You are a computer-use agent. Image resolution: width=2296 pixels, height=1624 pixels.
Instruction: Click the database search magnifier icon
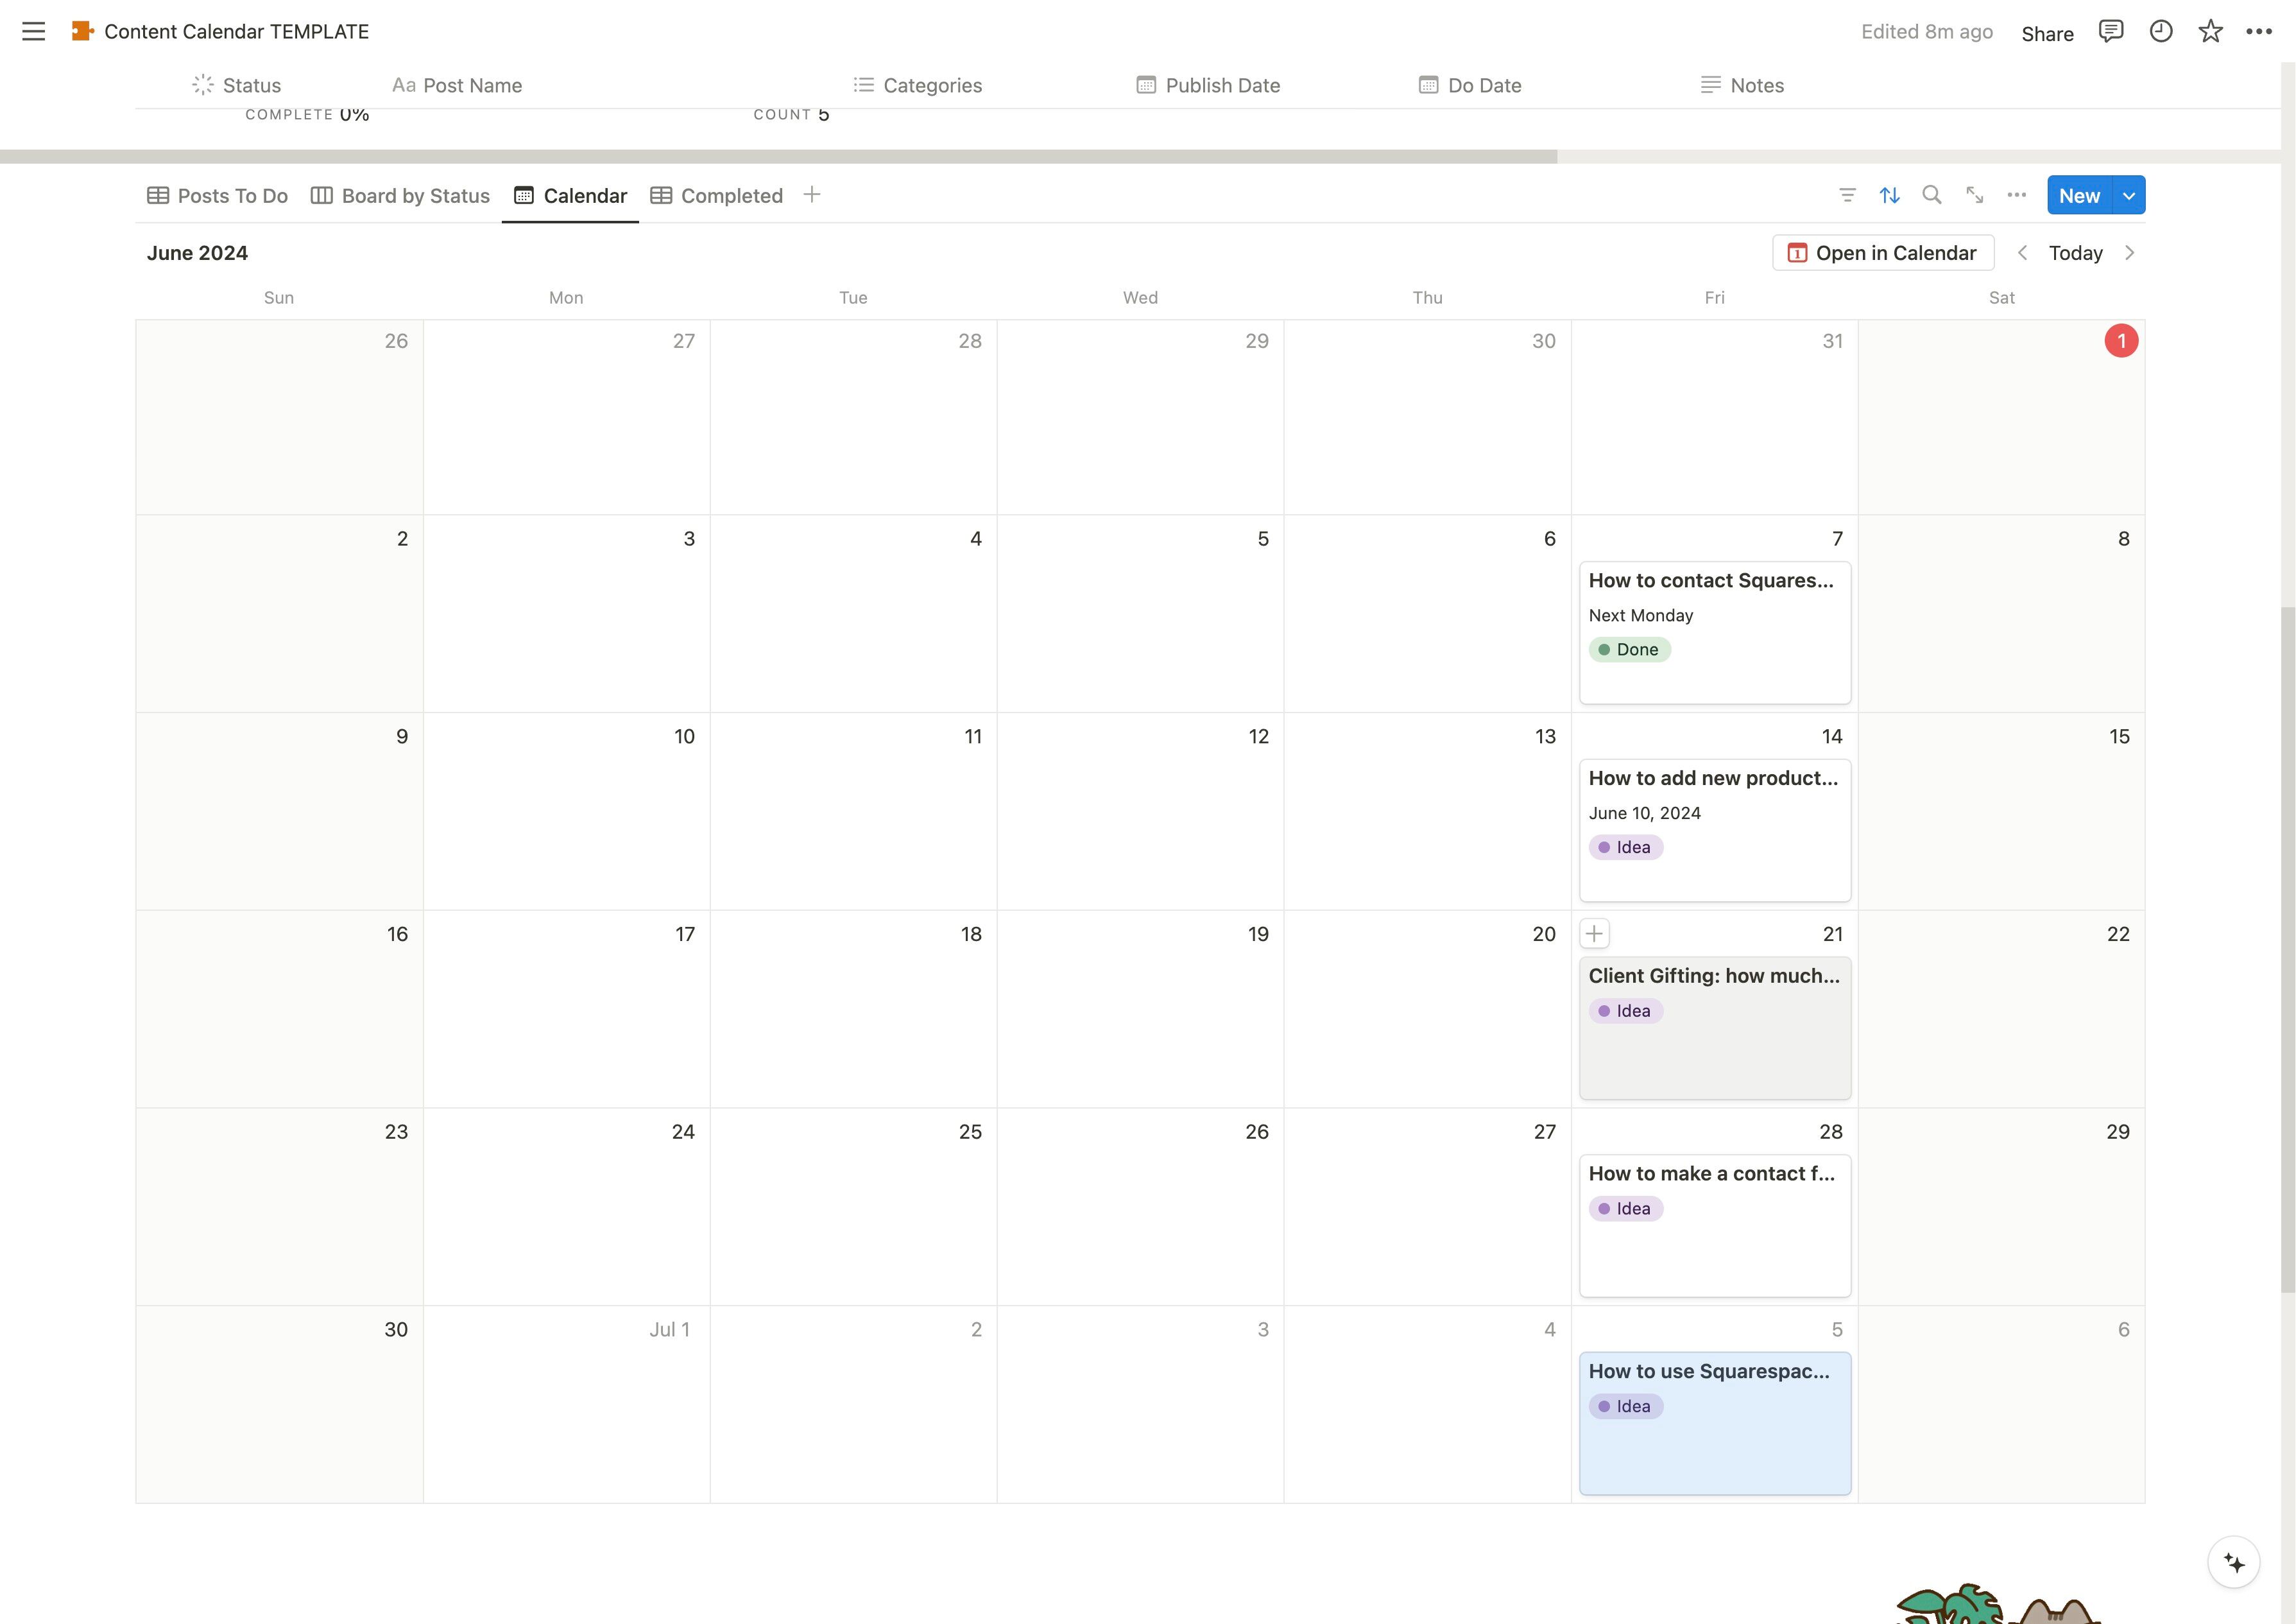pos(1932,195)
